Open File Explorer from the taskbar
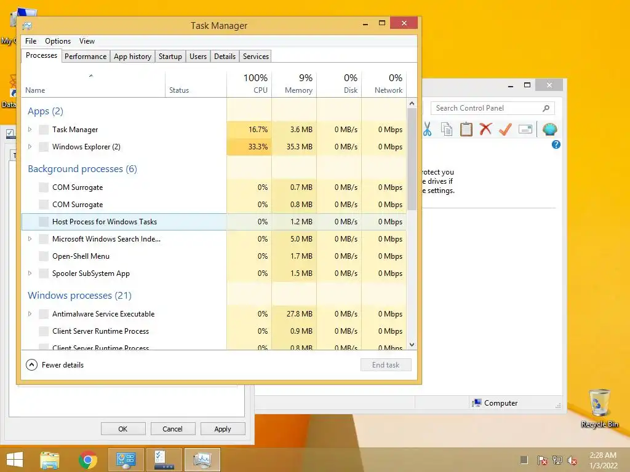The image size is (630, 472). [49, 460]
